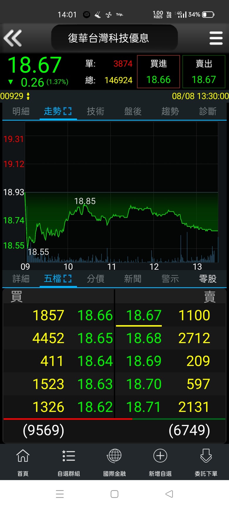Tap bid quantity 4452

coord(48,338)
